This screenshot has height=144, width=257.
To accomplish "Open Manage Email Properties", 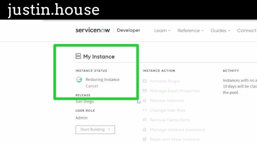I will click(x=175, y=91).
